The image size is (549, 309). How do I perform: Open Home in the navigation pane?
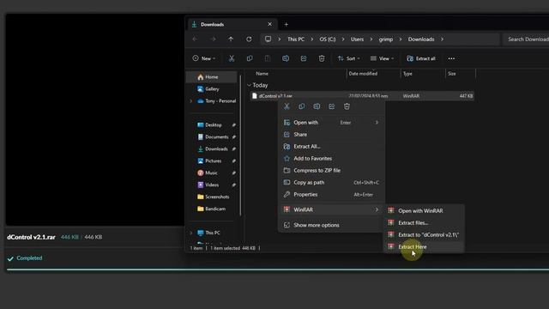(x=212, y=77)
